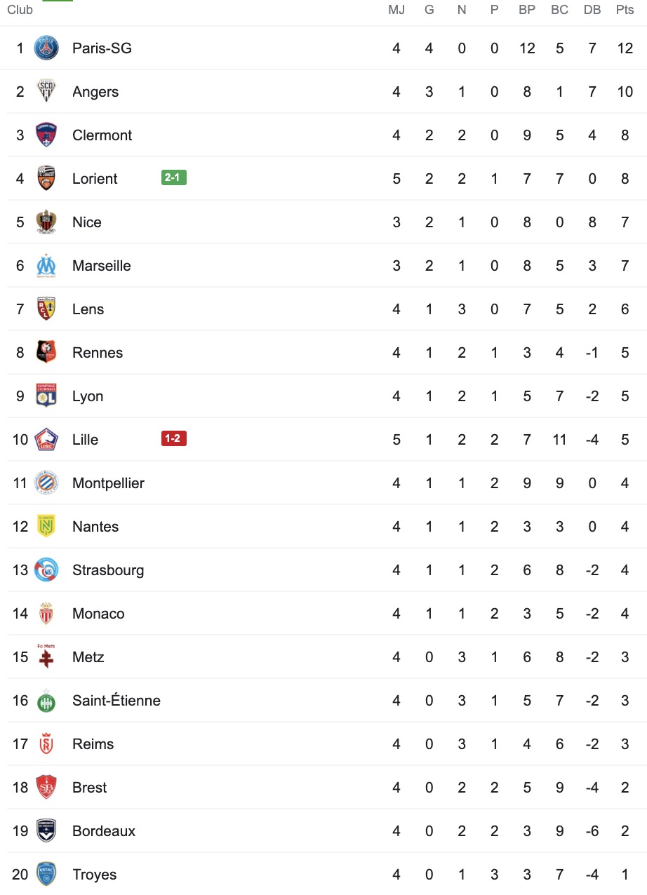Select the Bordeaux club logo
This screenshot has height=895, width=647.
[x=46, y=831]
